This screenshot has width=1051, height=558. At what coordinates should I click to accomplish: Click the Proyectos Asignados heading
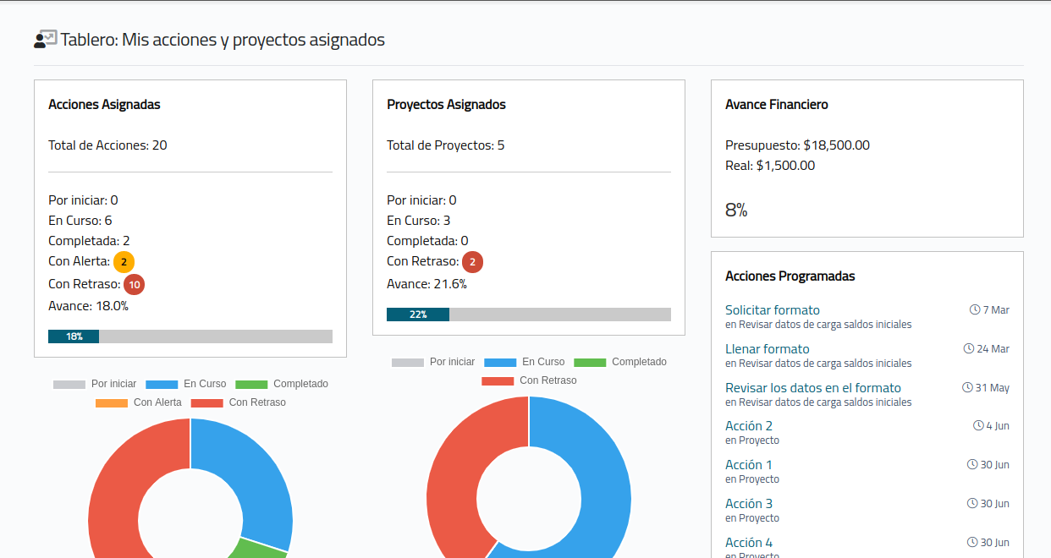[x=446, y=105]
